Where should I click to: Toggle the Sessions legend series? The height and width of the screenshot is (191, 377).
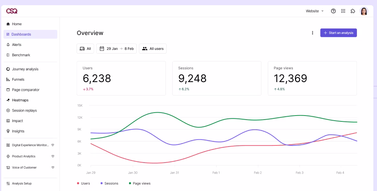[x=109, y=184]
